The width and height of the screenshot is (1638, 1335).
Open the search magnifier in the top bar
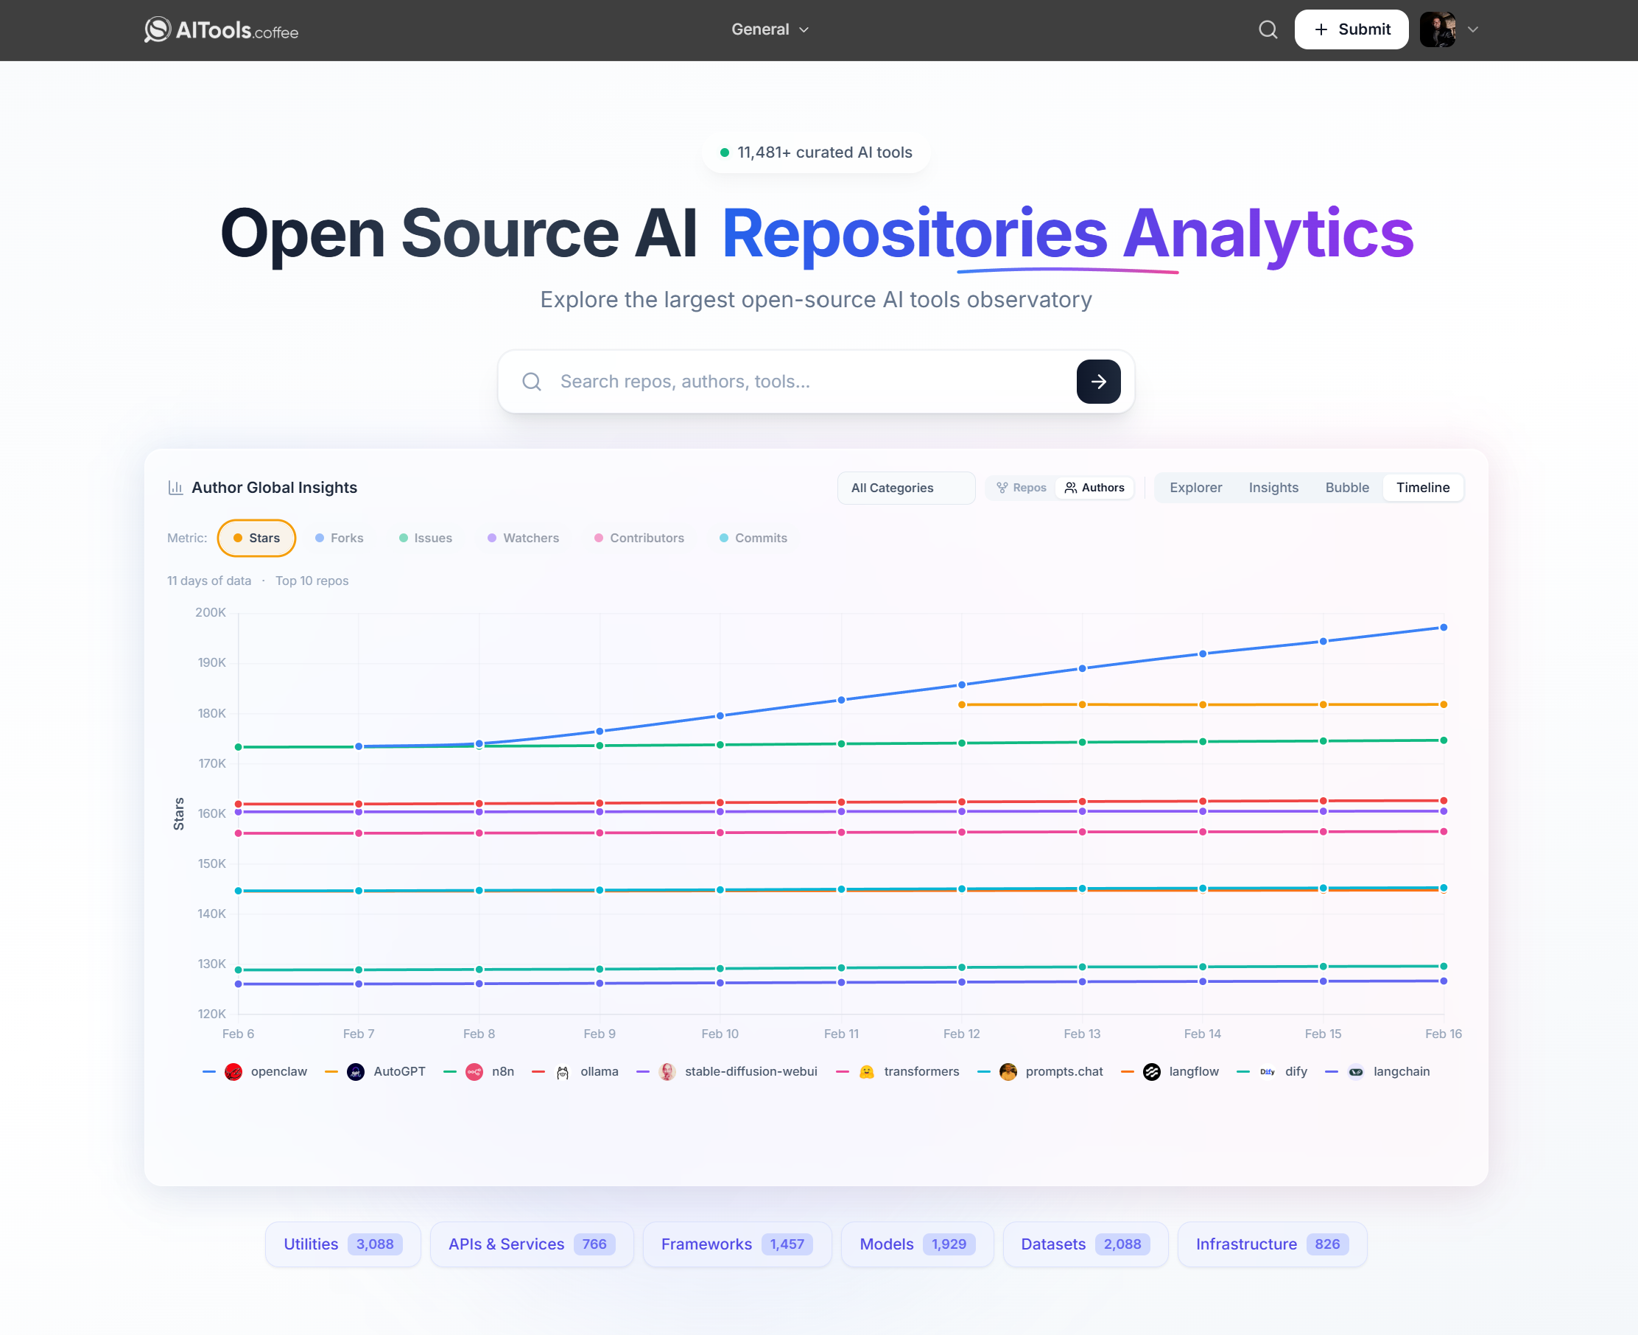click(1268, 29)
